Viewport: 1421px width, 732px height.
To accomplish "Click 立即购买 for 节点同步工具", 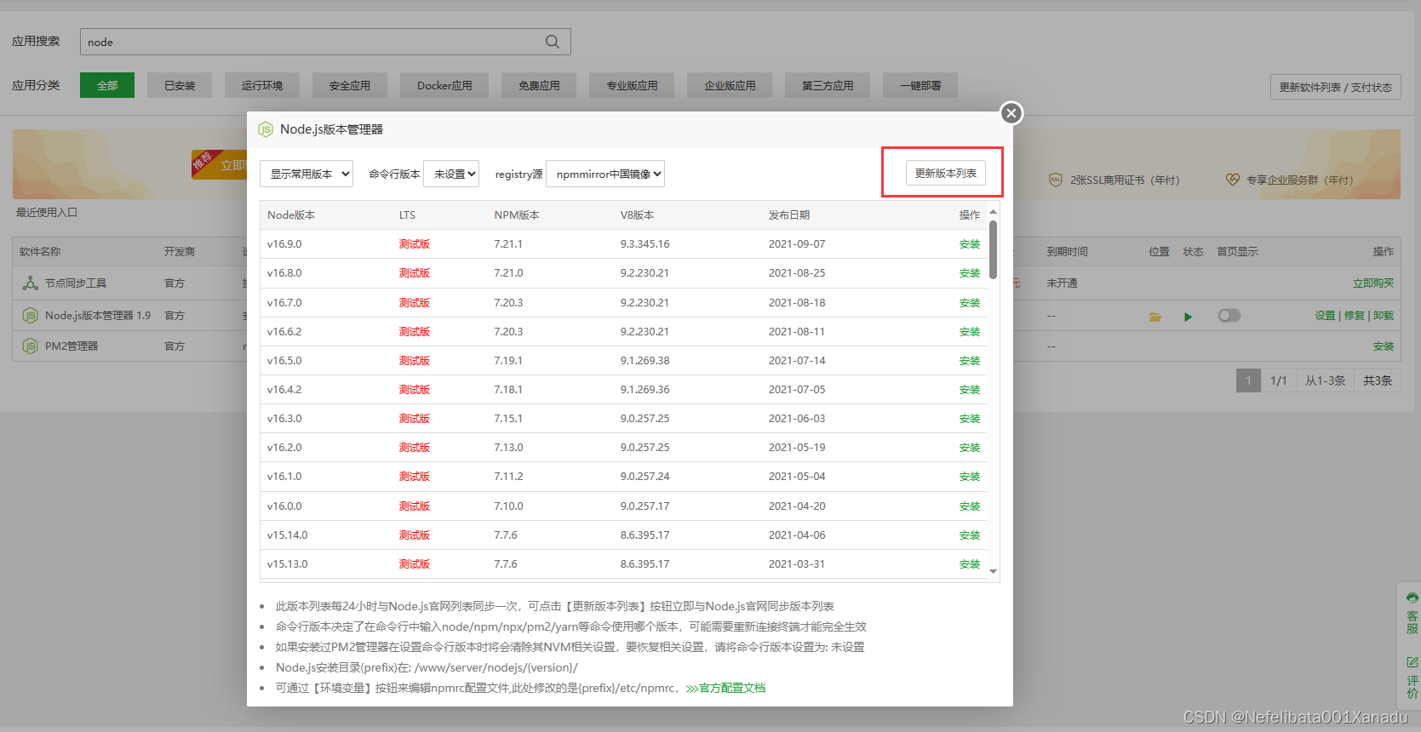I will (1373, 283).
